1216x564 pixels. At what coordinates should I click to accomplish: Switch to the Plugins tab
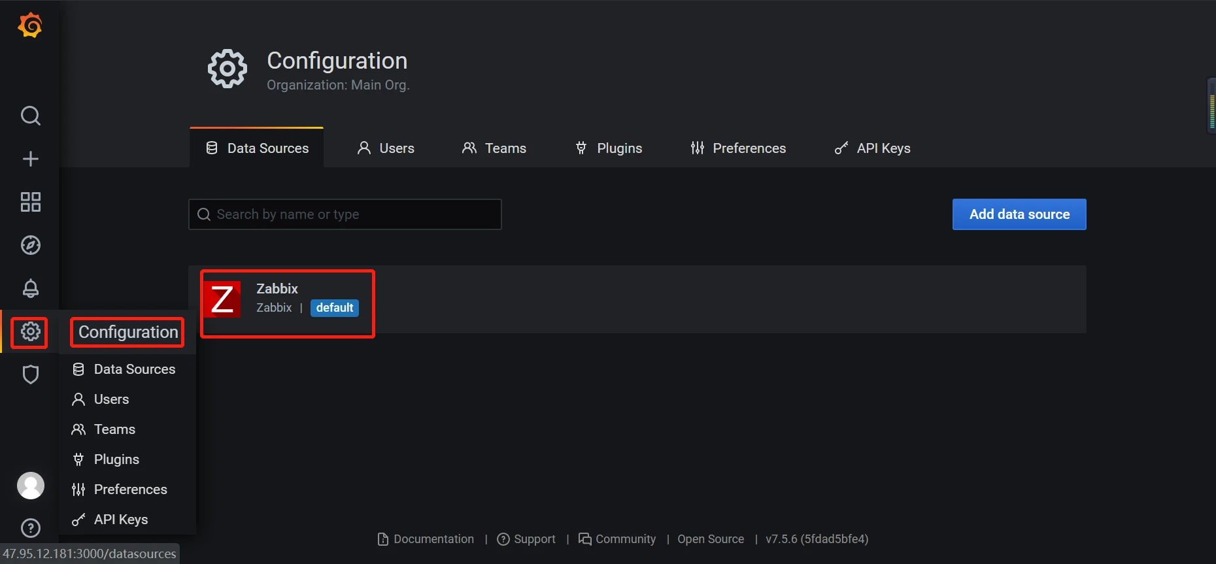tap(609, 148)
